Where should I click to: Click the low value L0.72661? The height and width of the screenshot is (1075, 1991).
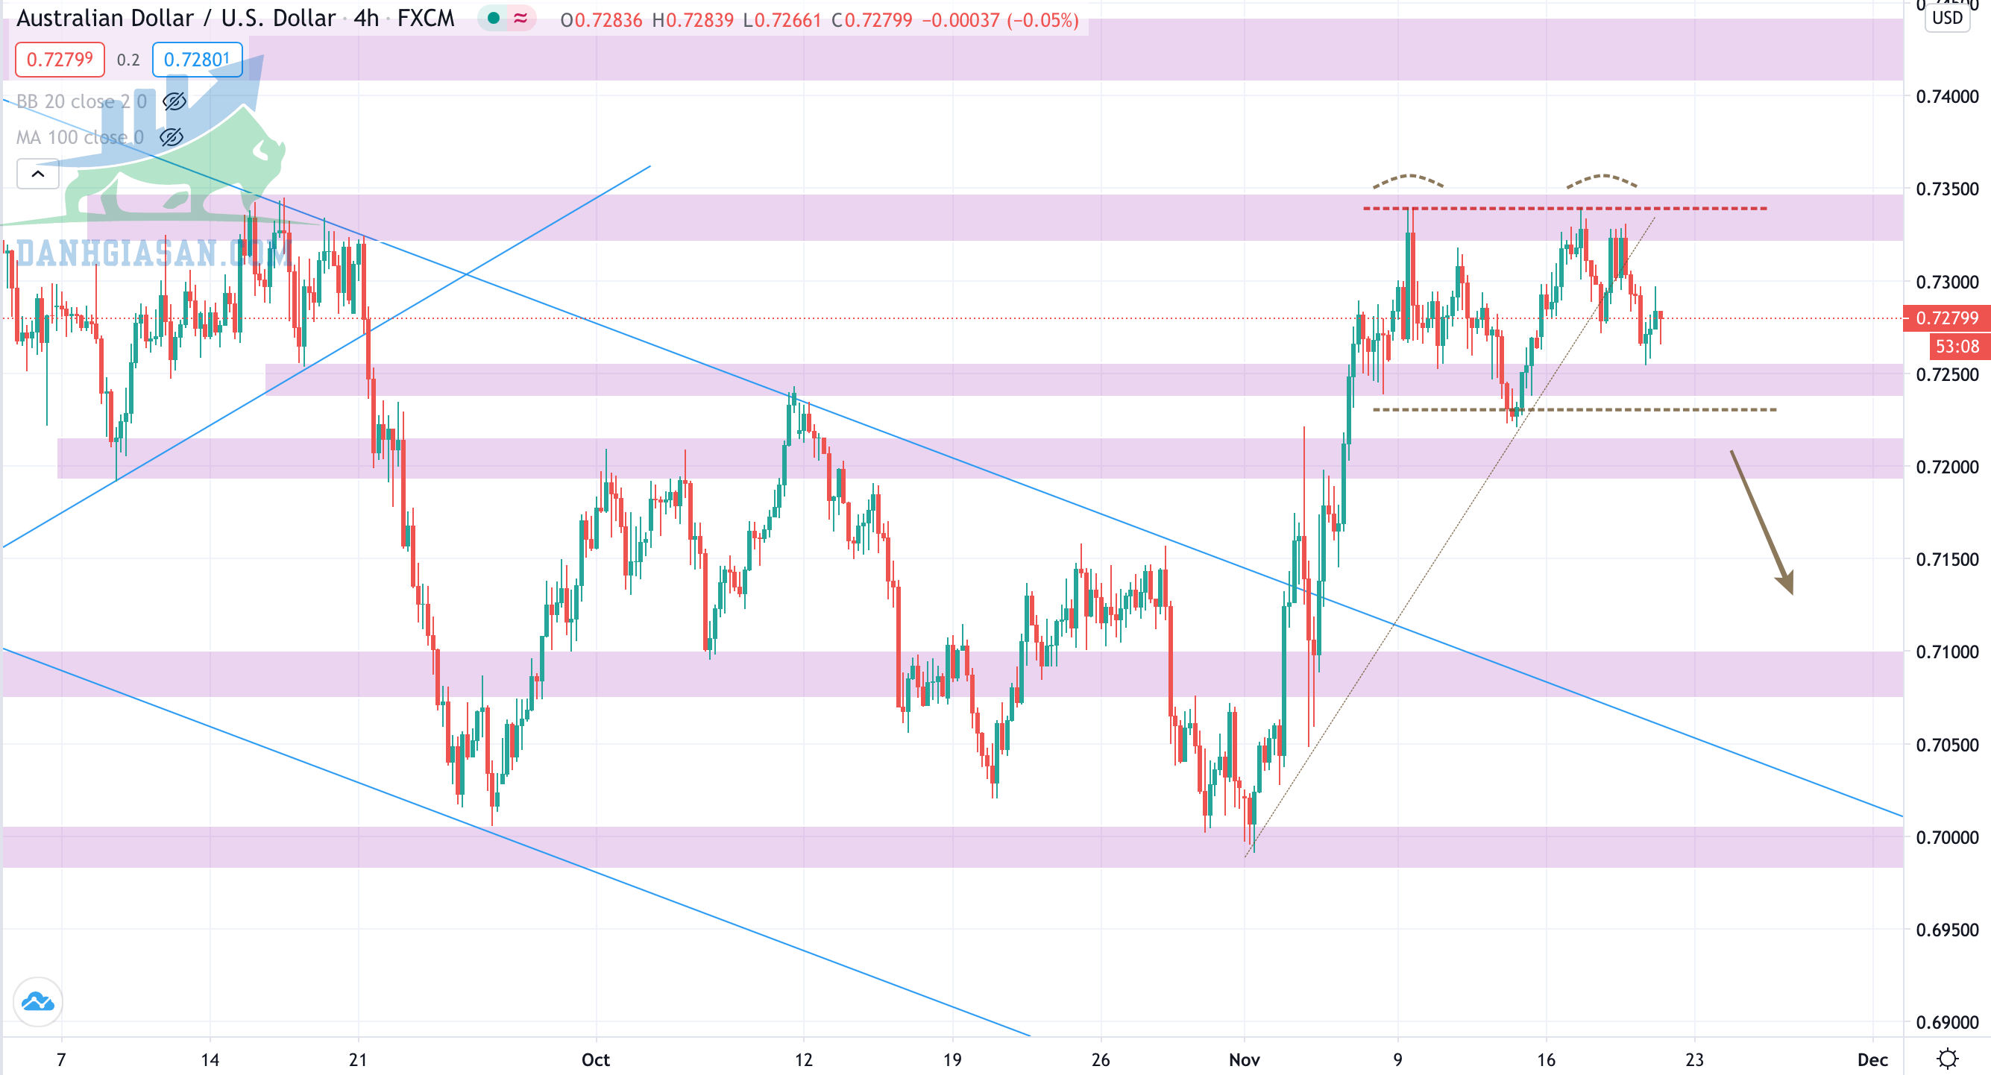[782, 20]
